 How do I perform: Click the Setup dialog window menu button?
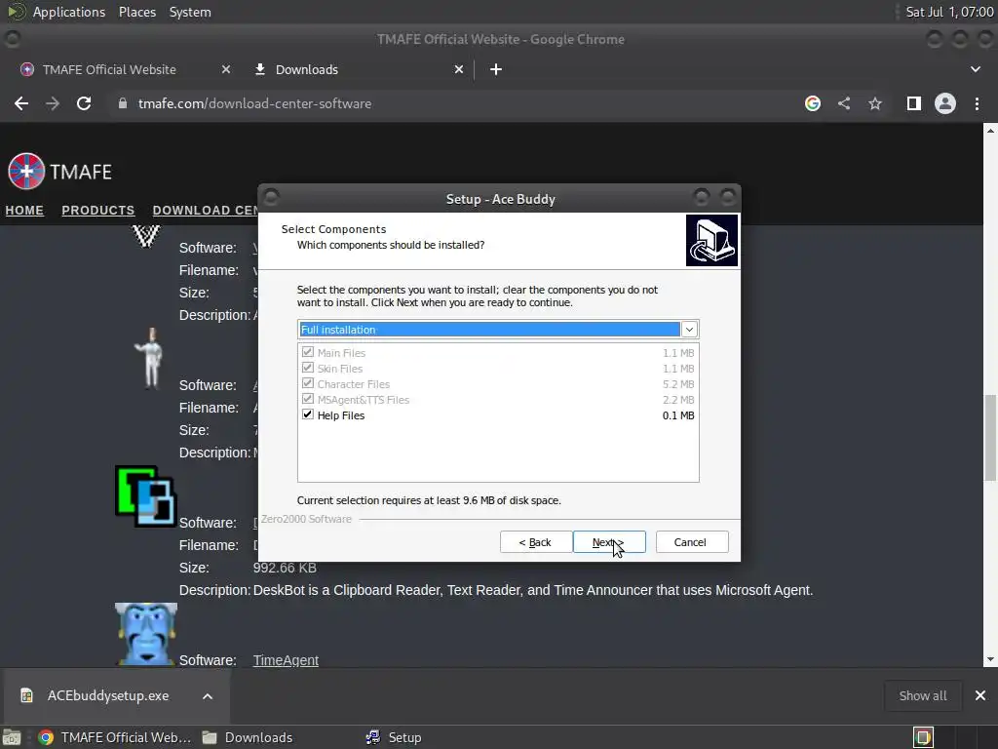pos(271,197)
